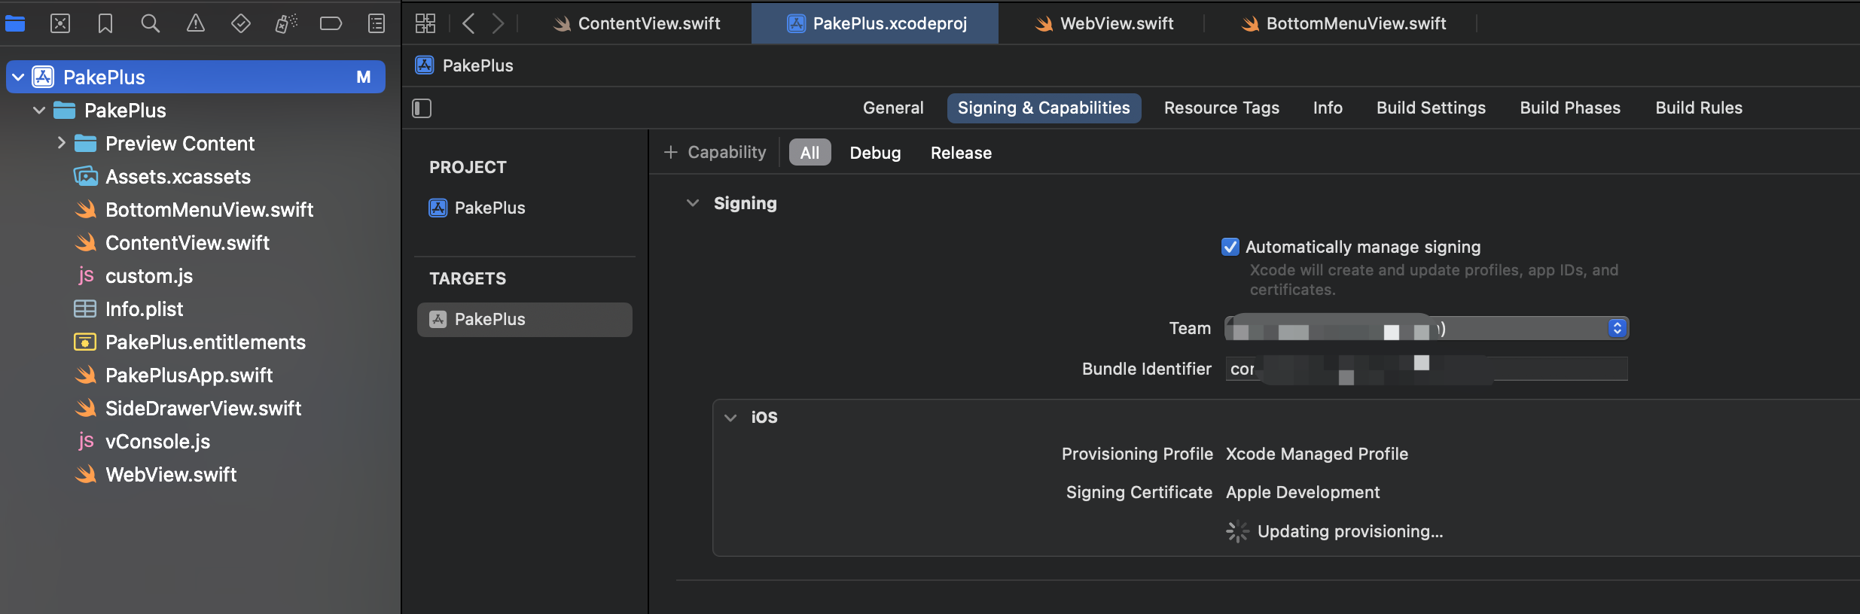Image resolution: width=1860 pixels, height=614 pixels.
Task: Open the related items grid menu
Action: pos(425,23)
